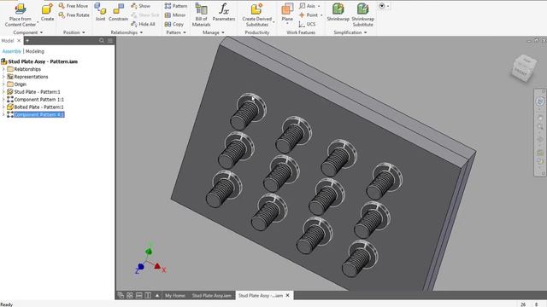Select the UCS tool

coord(308,24)
